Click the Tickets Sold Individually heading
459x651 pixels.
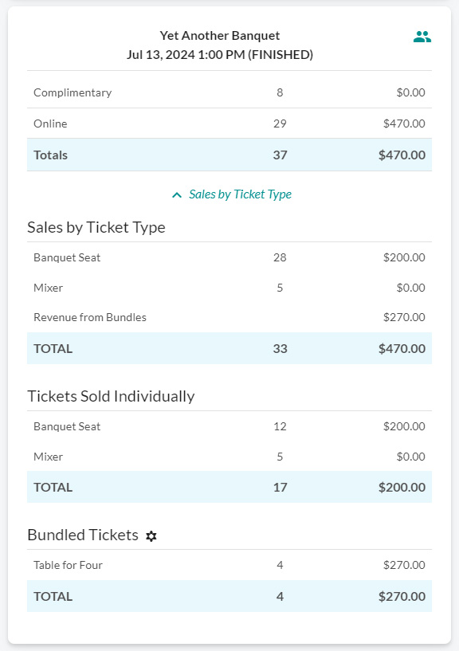111,396
